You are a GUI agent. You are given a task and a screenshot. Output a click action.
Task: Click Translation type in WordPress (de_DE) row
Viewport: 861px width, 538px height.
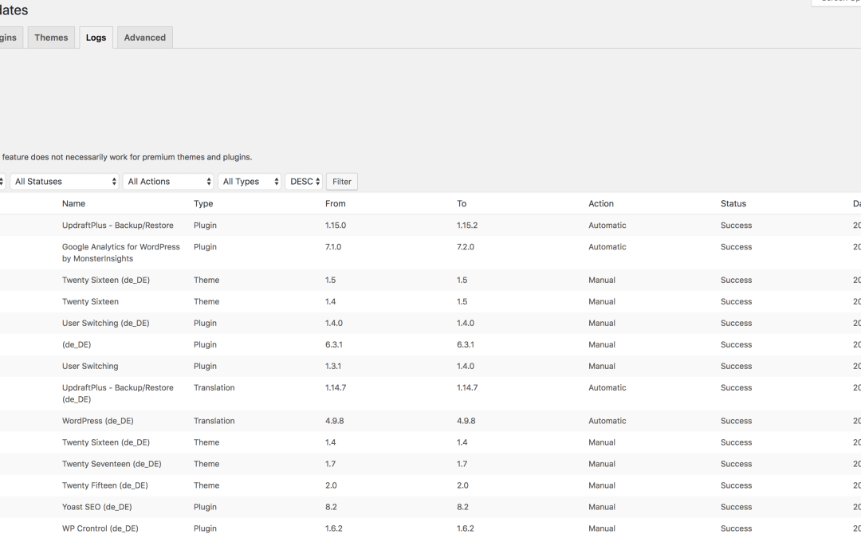click(x=214, y=421)
